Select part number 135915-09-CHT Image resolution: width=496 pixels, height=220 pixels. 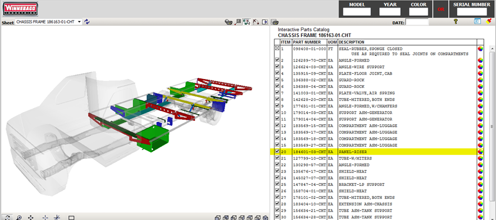(309, 73)
